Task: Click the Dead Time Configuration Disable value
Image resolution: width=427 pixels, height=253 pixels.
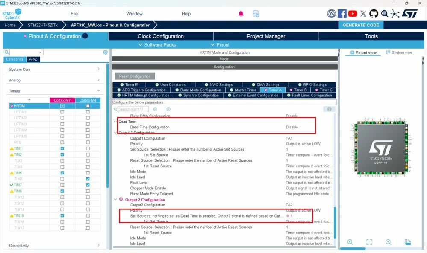Action: coord(292,127)
